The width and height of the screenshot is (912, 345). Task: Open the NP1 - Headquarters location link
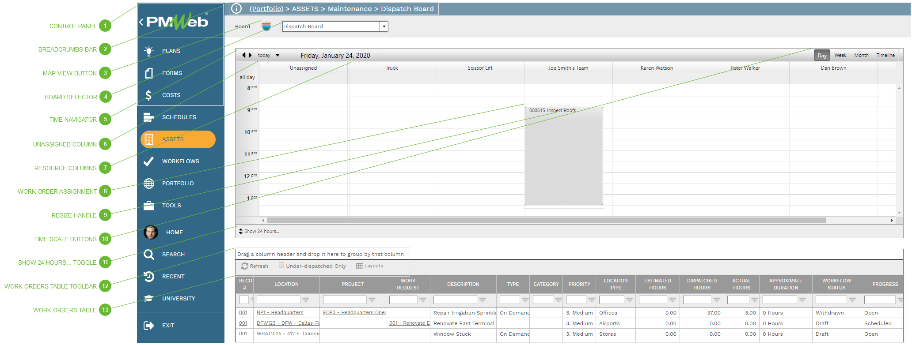pos(280,313)
